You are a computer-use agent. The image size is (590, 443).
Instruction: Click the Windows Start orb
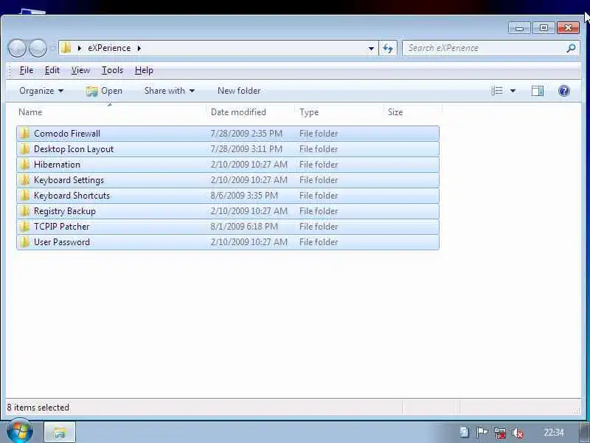click(x=20, y=431)
